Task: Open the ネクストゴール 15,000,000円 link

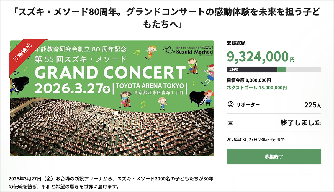Action: (257, 88)
